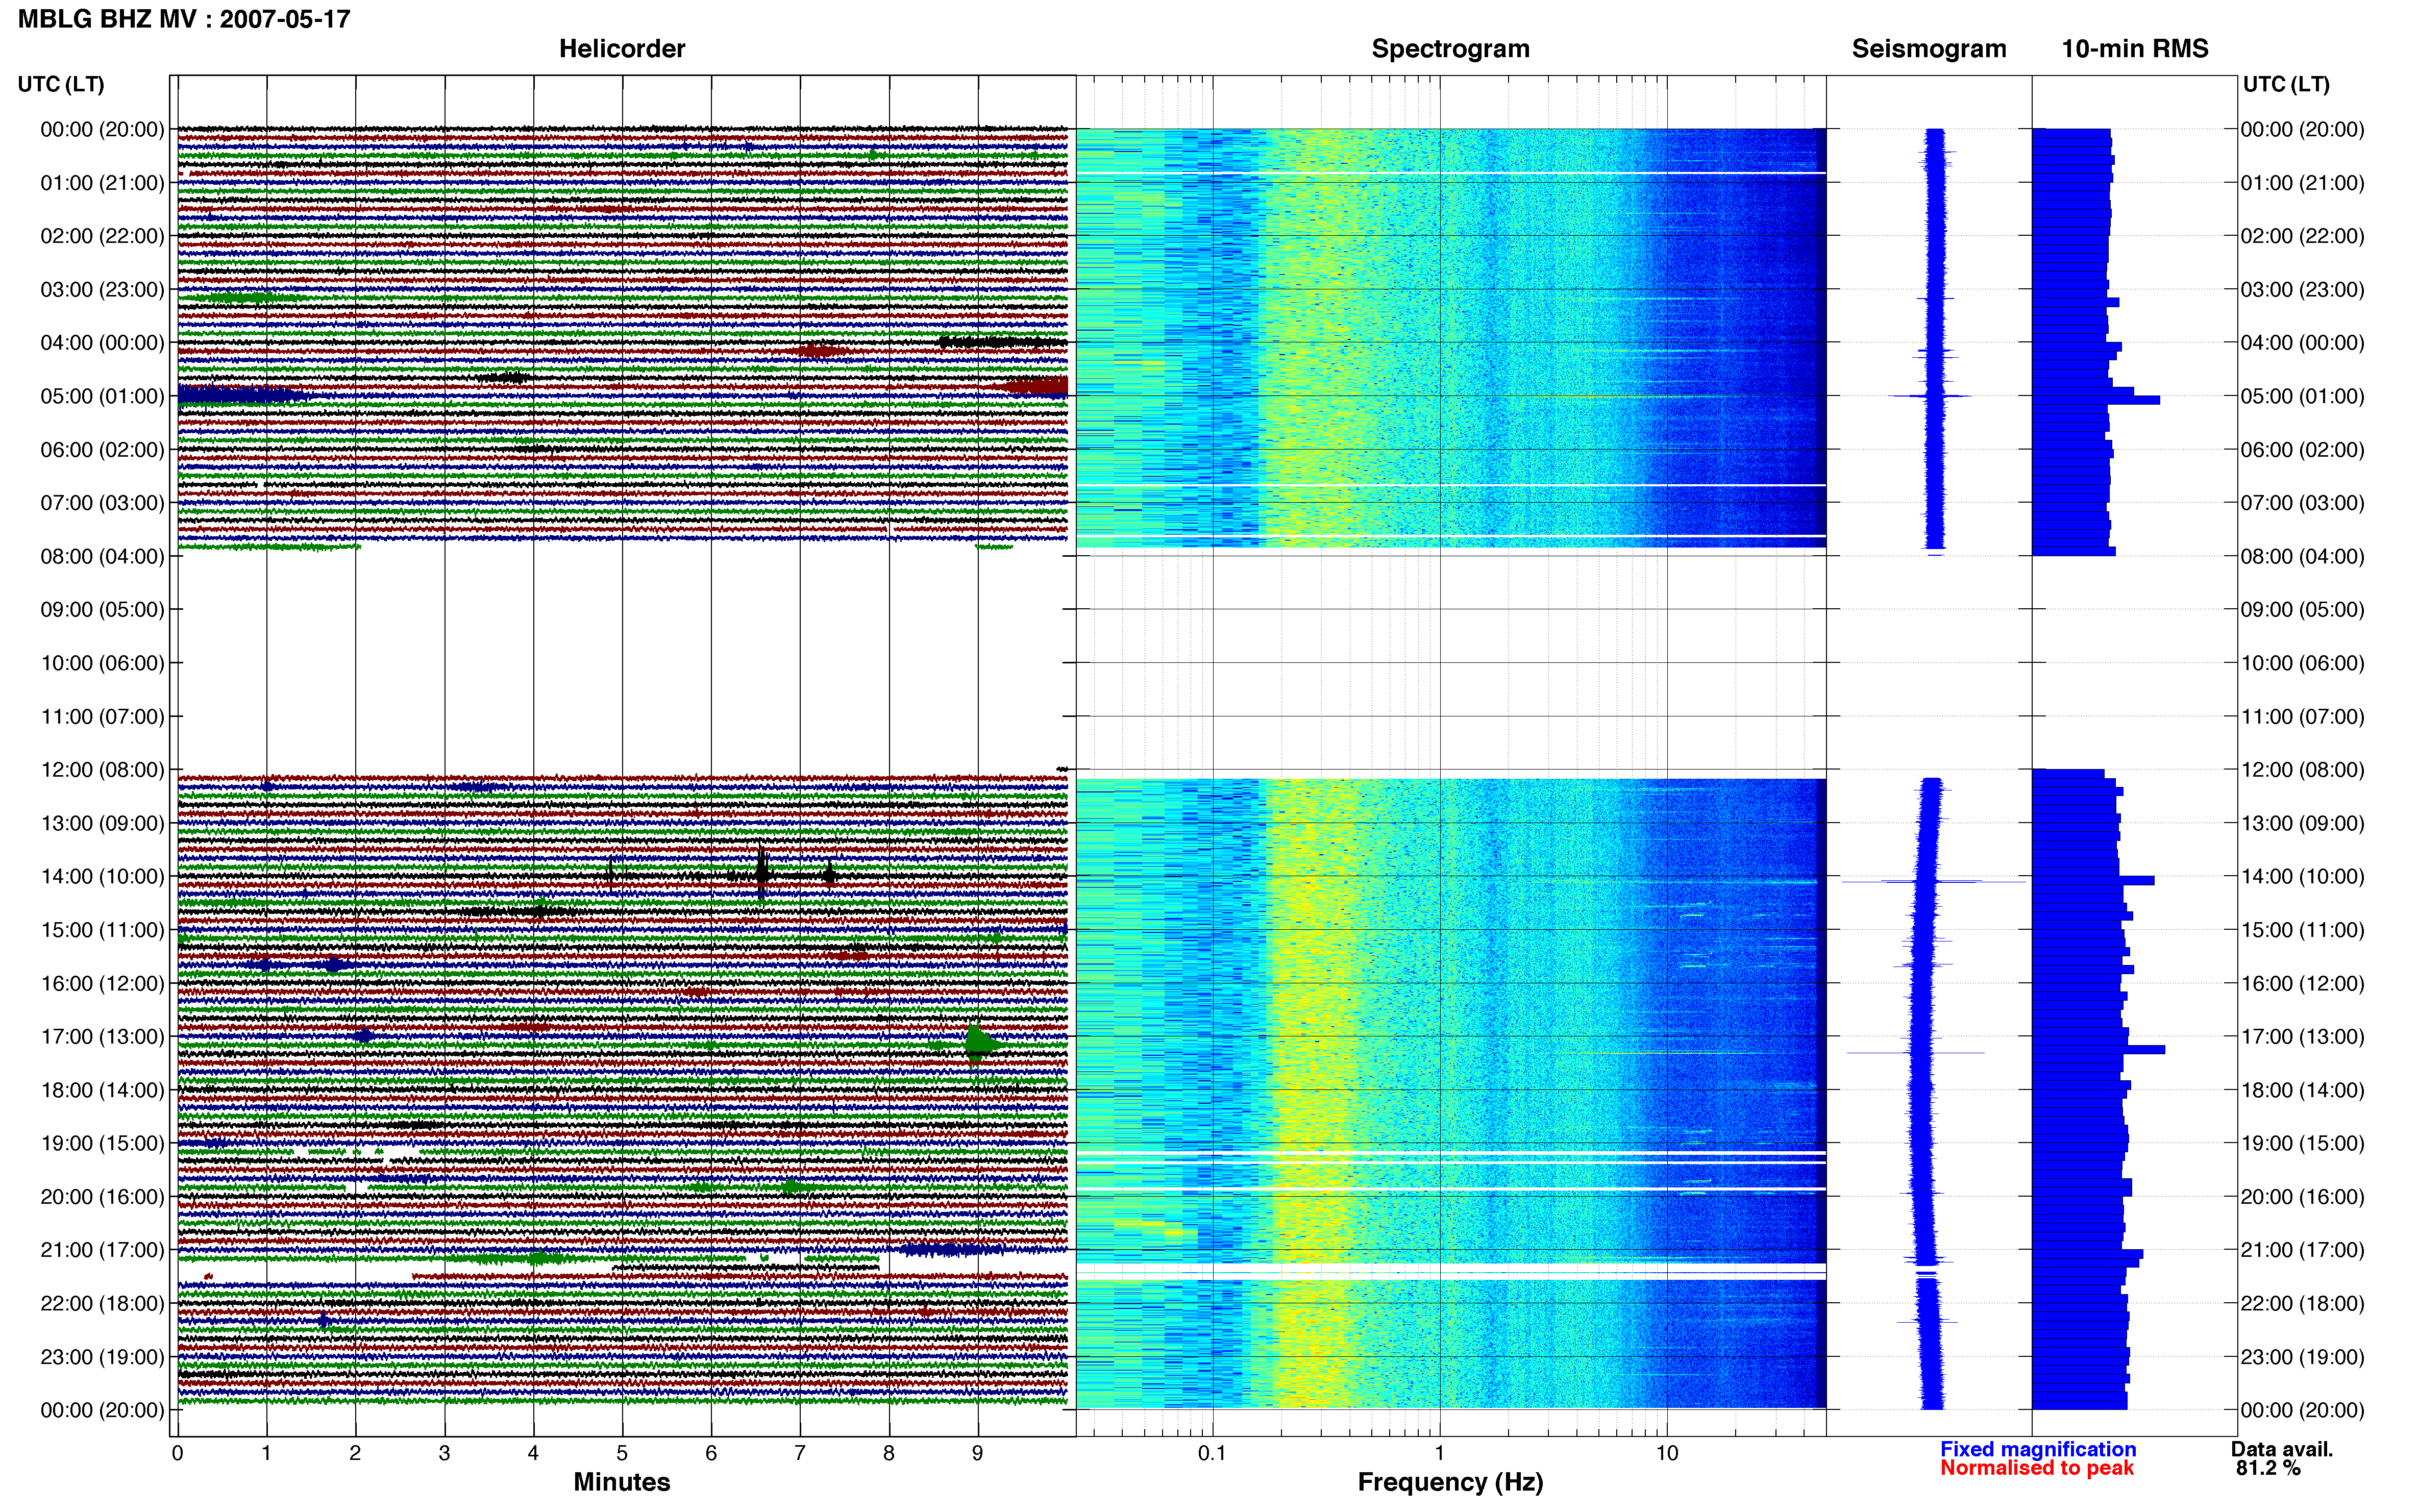Click the left '08:00 (04:00)' time label
The height and width of the screenshot is (1512, 2419).
(102, 556)
